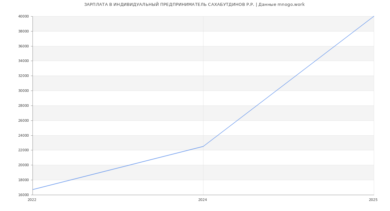Click the line's 2024 data point

[203, 146]
